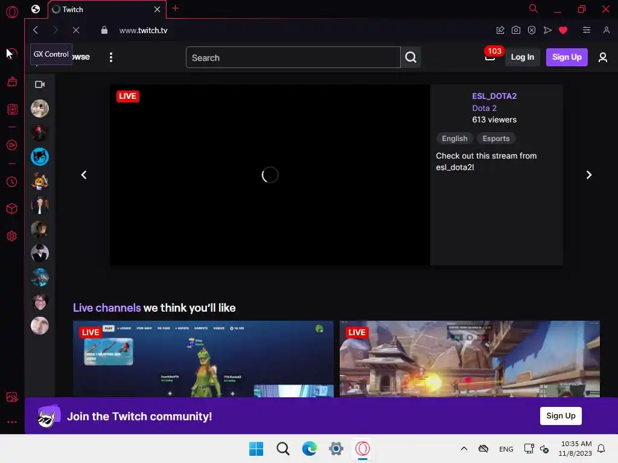This screenshot has width=618, height=463.
Task: Switch to the Twitch tab
Action: click(106, 10)
